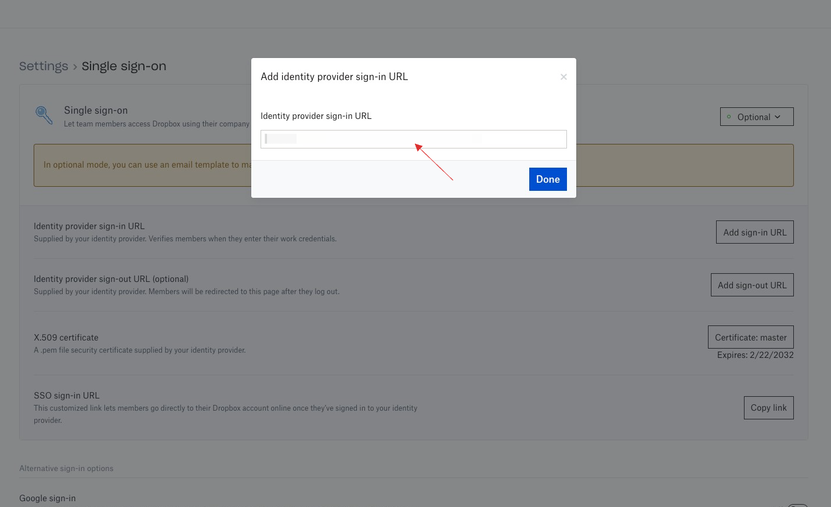
Task: Click the Certificate: master button
Action: click(x=750, y=337)
